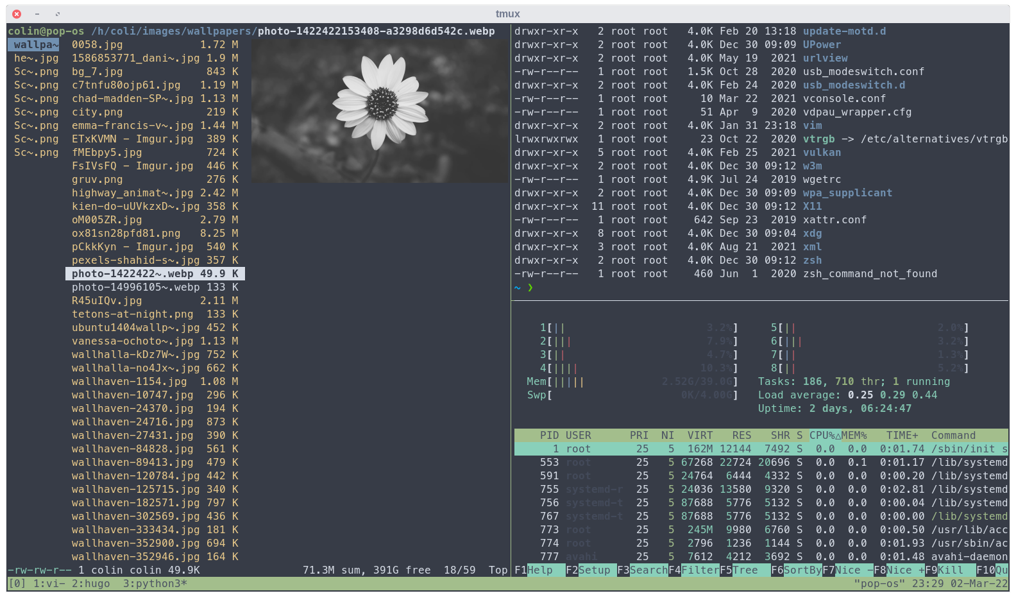Select file oM005ZR.jpg
Image resolution: width=1016 pixels, height=598 pixels.
coord(155,220)
